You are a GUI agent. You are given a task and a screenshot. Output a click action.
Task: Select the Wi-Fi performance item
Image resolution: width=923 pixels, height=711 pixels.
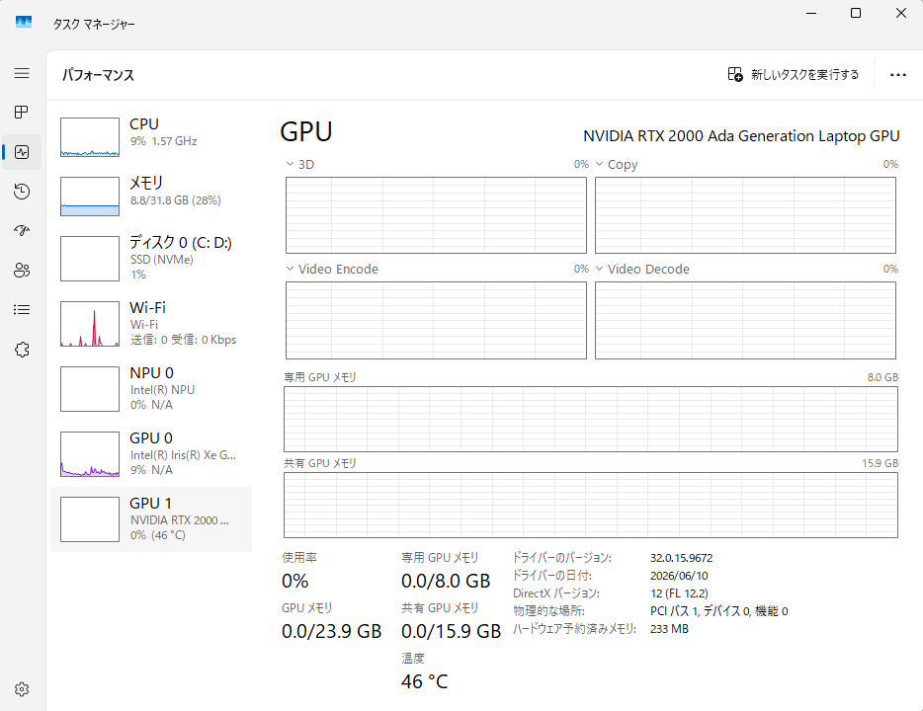(151, 324)
